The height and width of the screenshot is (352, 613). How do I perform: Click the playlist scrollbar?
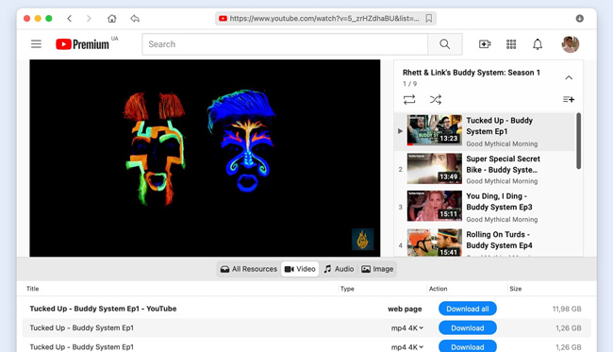[579, 141]
